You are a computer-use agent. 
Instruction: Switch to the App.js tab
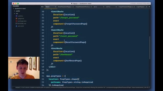[48, 7]
